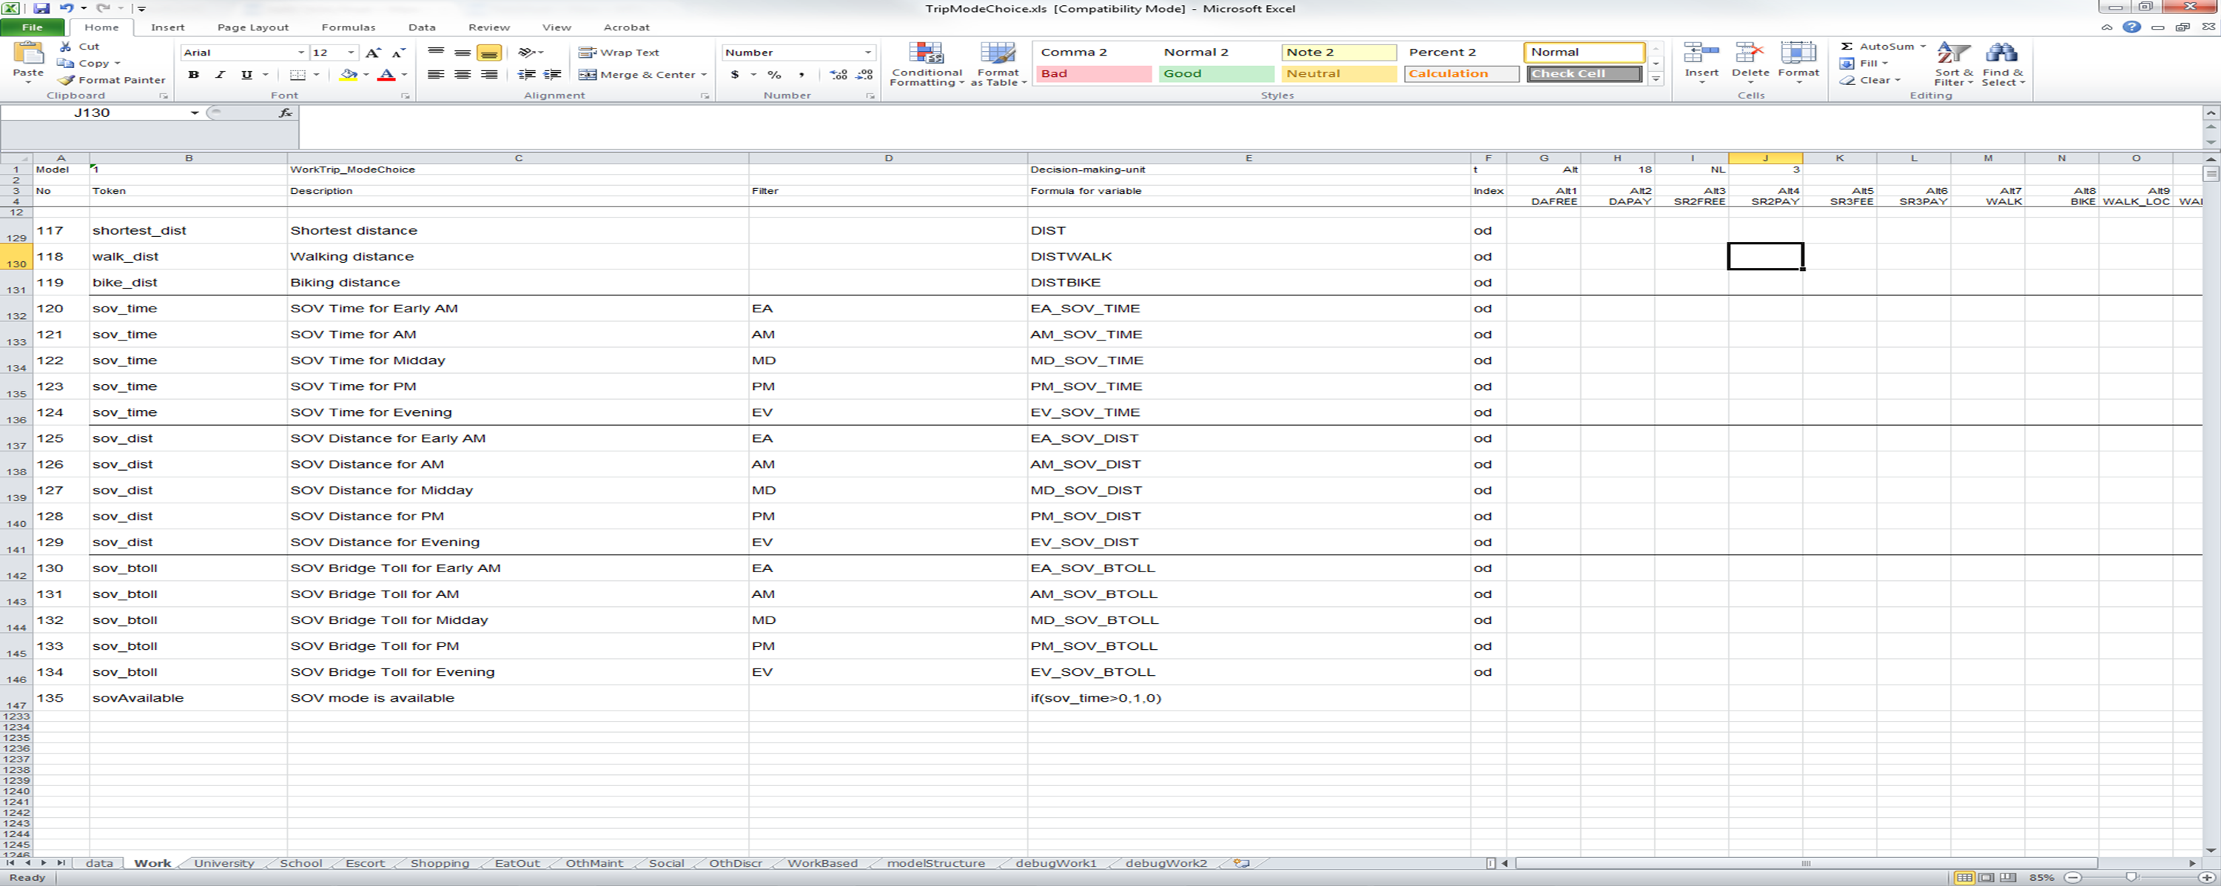Toggle Italic text formatting
Image resolution: width=2221 pixels, height=886 pixels.
point(220,75)
